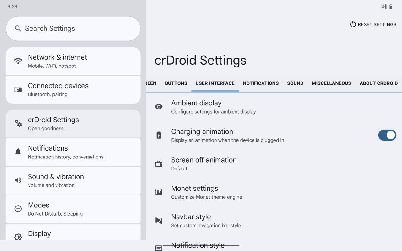Viewport: 402px width, 251px height.
Task: Open the Notifications sidebar entry
Action: click(x=73, y=152)
